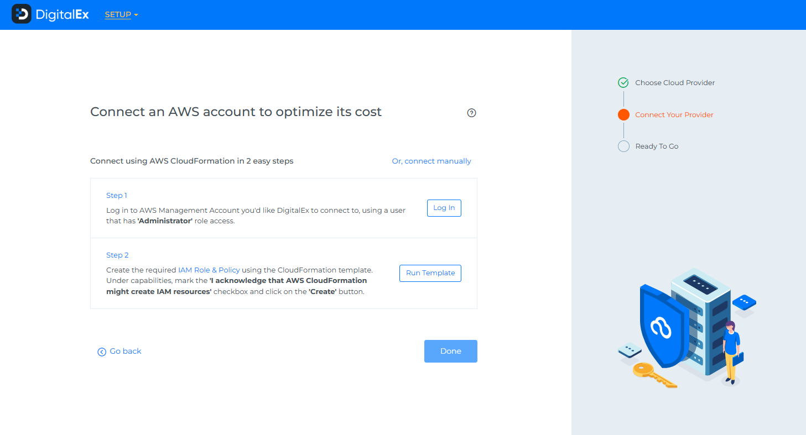Click the Connect using AWS CloudFormation text

(x=192, y=161)
